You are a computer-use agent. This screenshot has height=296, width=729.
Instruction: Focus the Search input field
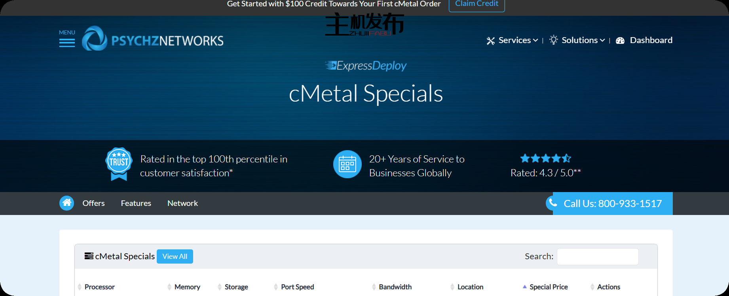[597, 256]
